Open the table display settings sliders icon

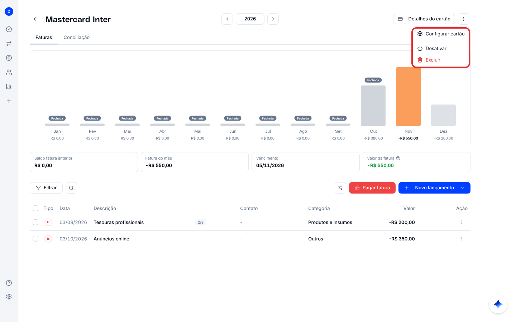(x=340, y=188)
